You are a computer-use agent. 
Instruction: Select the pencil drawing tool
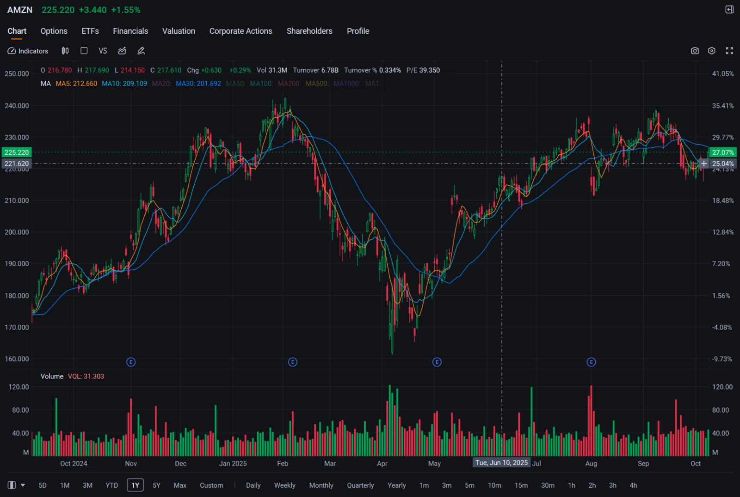pos(141,51)
